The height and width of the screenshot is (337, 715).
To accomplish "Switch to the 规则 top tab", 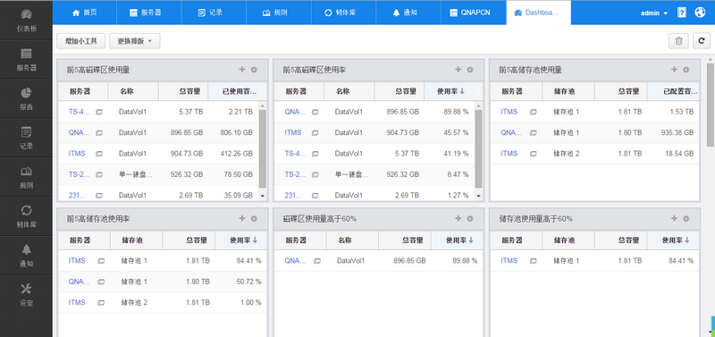I will (x=279, y=13).
